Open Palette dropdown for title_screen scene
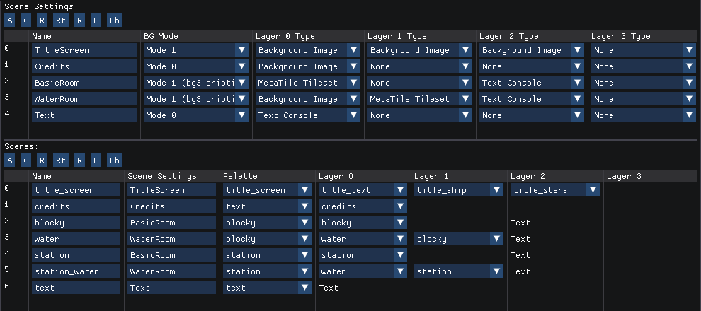This screenshot has width=701, height=311. tap(268, 190)
